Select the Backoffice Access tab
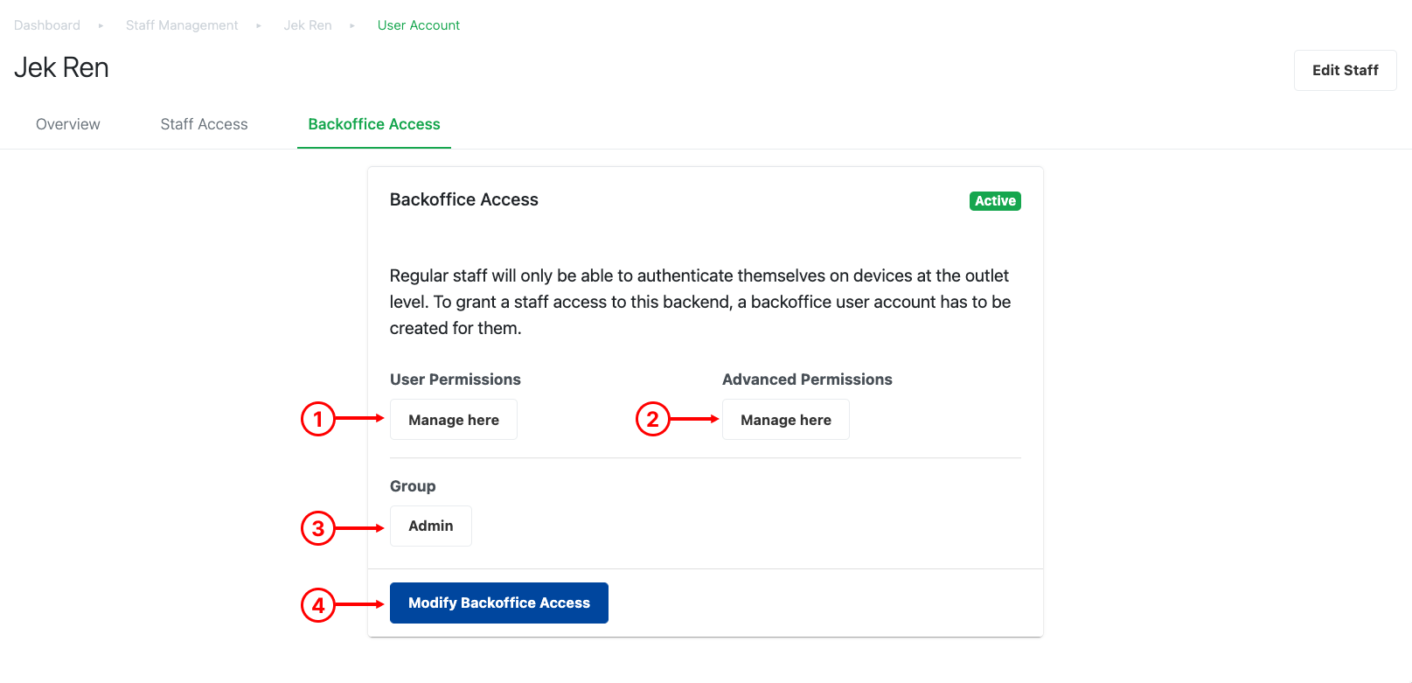 [x=374, y=124]
